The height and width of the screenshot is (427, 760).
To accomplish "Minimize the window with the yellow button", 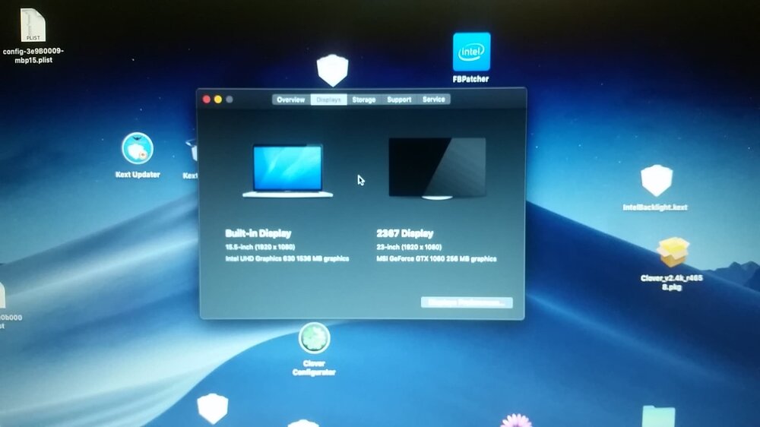I will pyautogui.click(x=218, y=100).
